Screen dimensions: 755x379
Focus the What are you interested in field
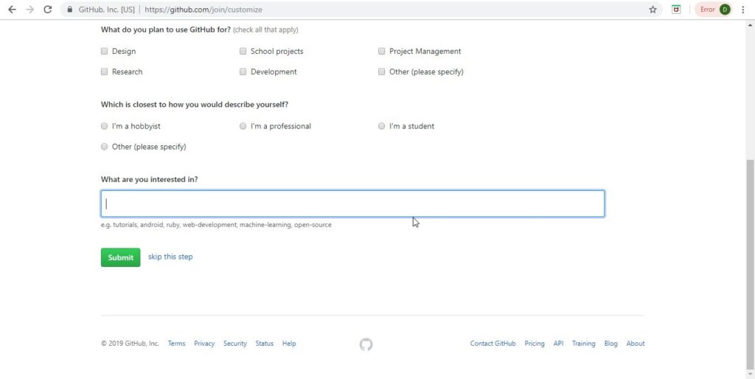click(352, 204)
